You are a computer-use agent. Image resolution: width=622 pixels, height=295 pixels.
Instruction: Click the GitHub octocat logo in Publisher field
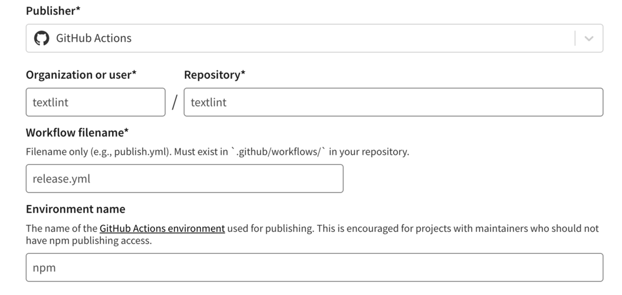(41, 38)
